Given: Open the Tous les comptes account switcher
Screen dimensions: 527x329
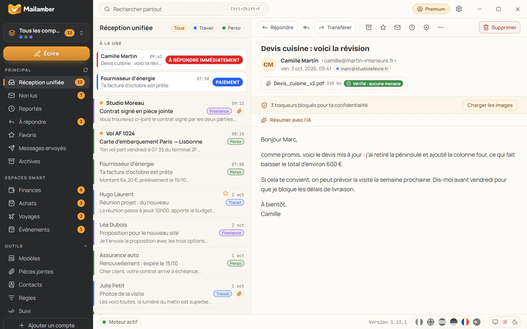Looking at the screenshot, I should click(x=46, y=33).
